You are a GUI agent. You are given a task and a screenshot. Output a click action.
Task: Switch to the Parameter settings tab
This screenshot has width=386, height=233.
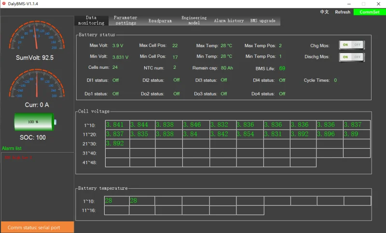(125, 20)
